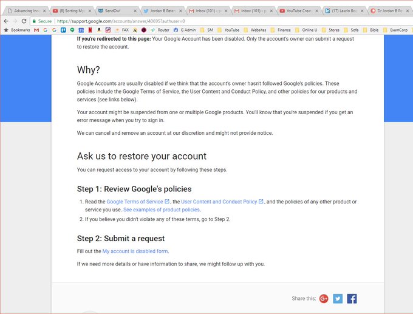Close the YouTube Creator tab
The image size is (413, 314).
316,11
